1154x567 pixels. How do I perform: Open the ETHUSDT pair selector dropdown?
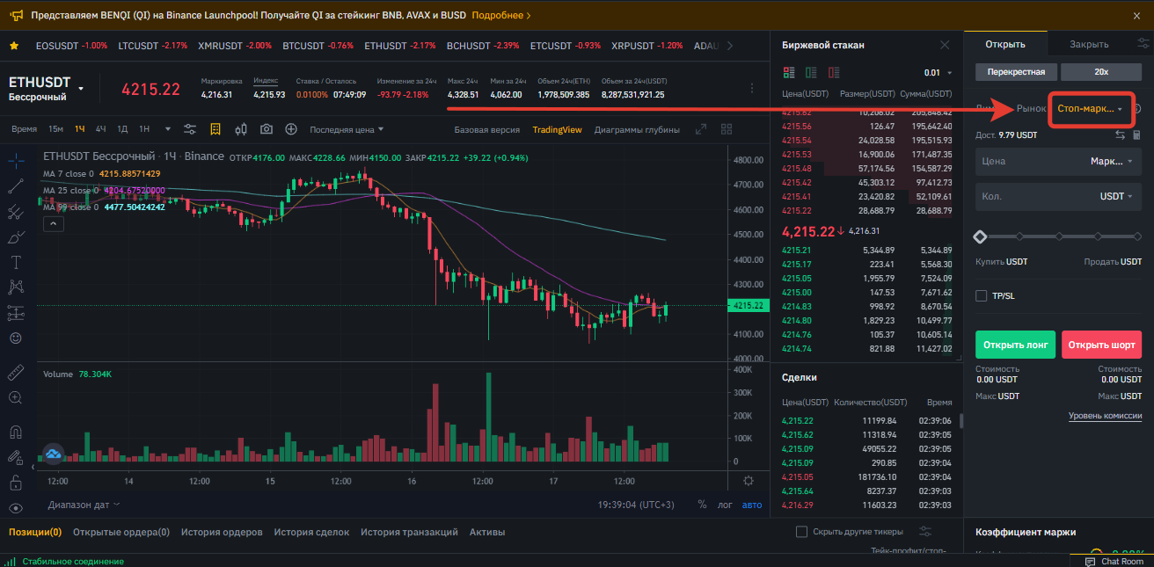(x=81, y=89)
